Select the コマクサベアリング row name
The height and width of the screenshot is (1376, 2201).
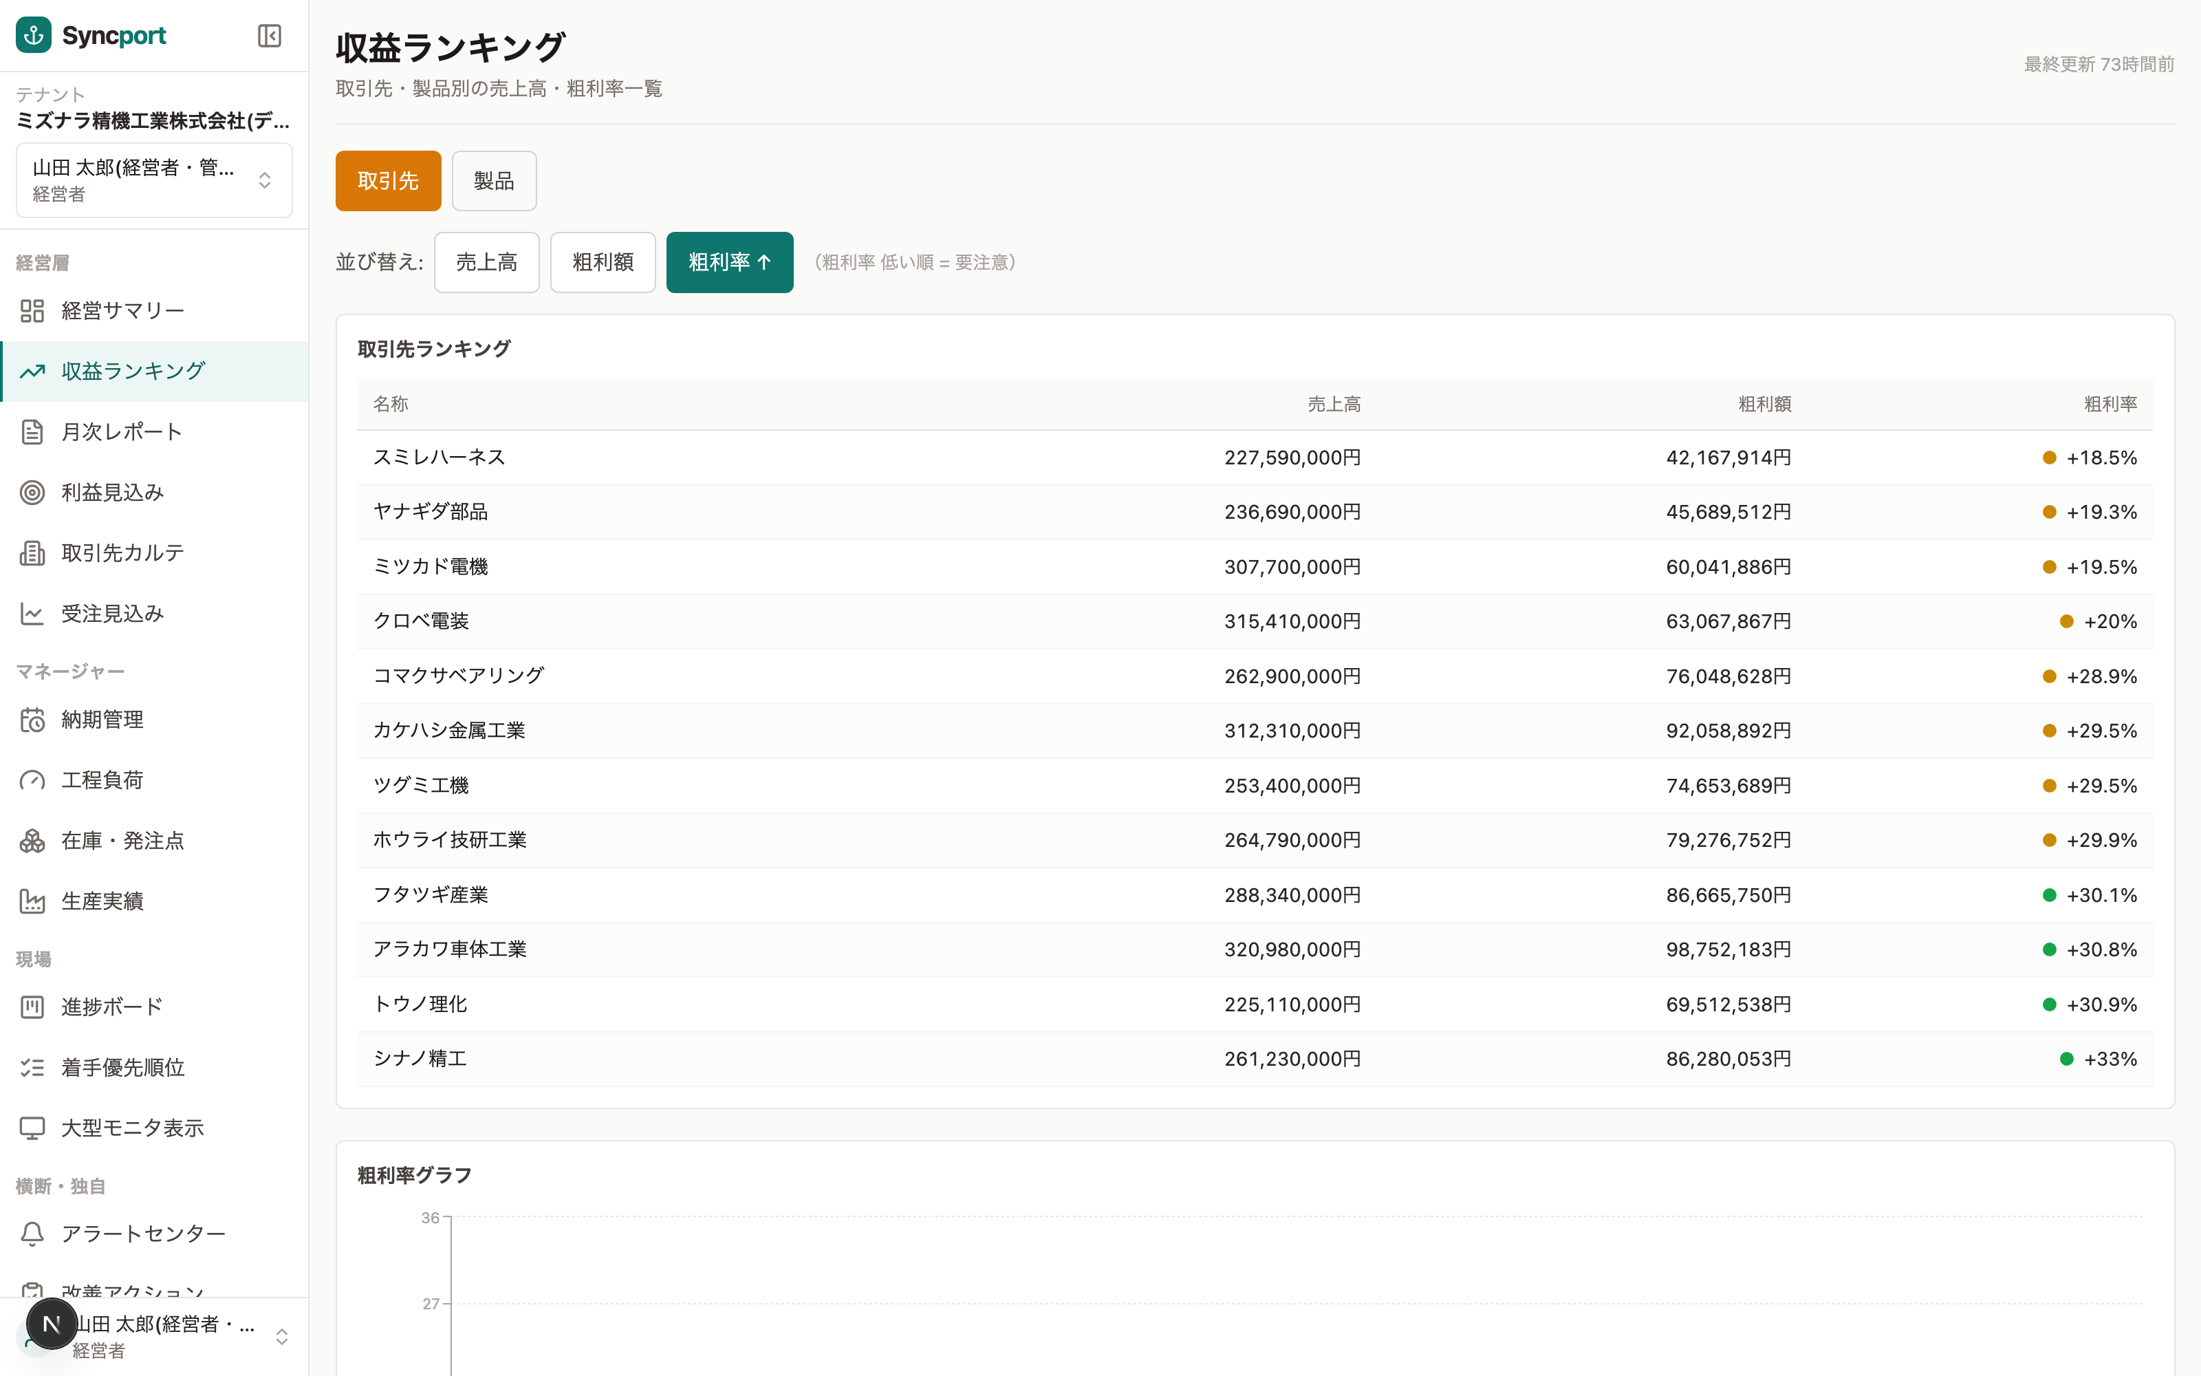click(x=458, y=676)
